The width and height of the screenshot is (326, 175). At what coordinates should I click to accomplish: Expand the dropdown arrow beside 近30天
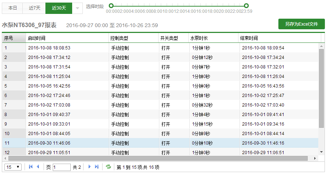[77, 8]
